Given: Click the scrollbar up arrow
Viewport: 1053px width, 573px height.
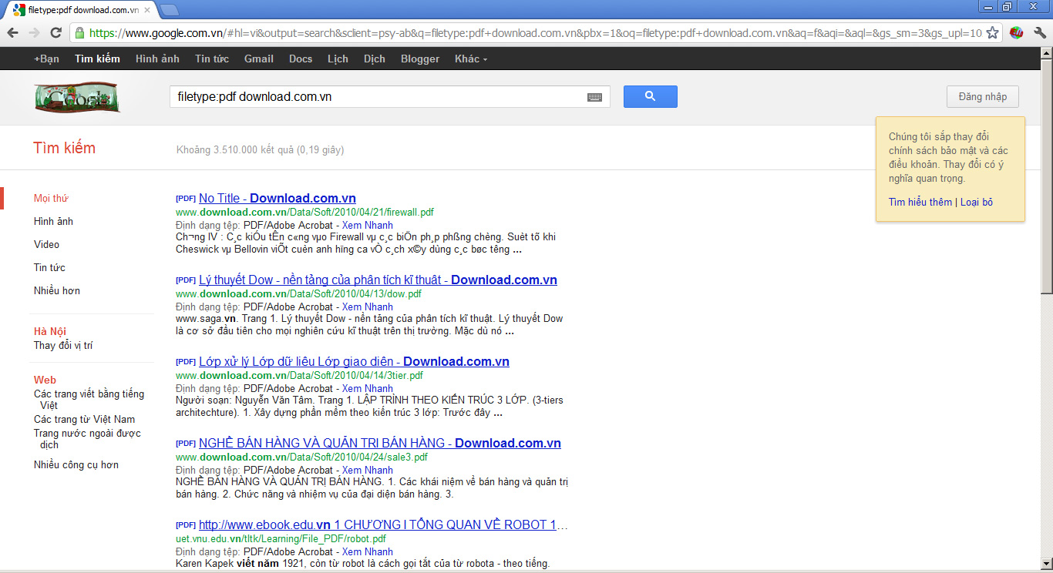Looking at the screenshot, I should [1046, 52].
